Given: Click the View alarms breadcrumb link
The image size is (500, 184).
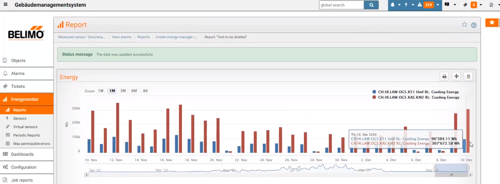Looking at the screenshot, I should [122, 37].
